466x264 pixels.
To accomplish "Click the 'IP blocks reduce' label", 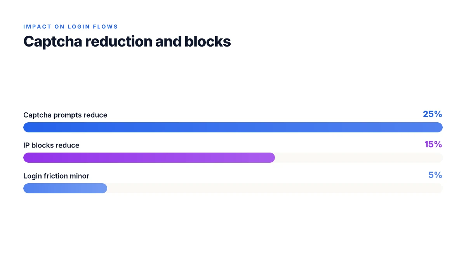I will 51,145.
